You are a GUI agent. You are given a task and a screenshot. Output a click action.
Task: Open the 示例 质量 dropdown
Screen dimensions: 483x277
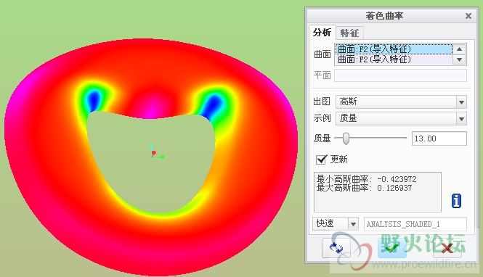click(x=401, y=118)
